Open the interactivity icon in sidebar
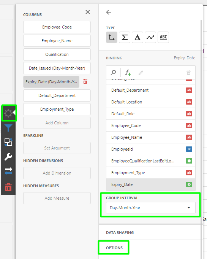The image size is (207, 259). tap(8, 142)
